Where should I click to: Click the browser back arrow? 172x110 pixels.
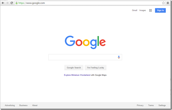point(3,3)
